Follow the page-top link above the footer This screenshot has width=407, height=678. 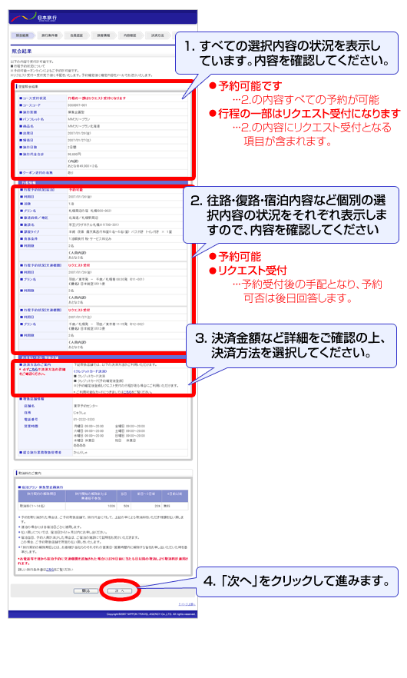[x=187, y=604]
